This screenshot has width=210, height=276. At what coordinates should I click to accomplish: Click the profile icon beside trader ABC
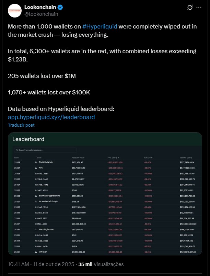(x=36, y=168)
